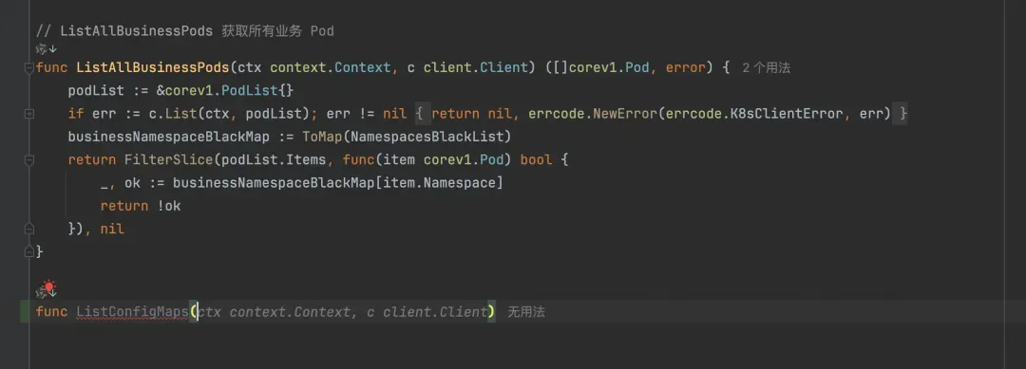Click the red lightbulb quick-fix icon

pyautogui.click(x=49, y=287)
